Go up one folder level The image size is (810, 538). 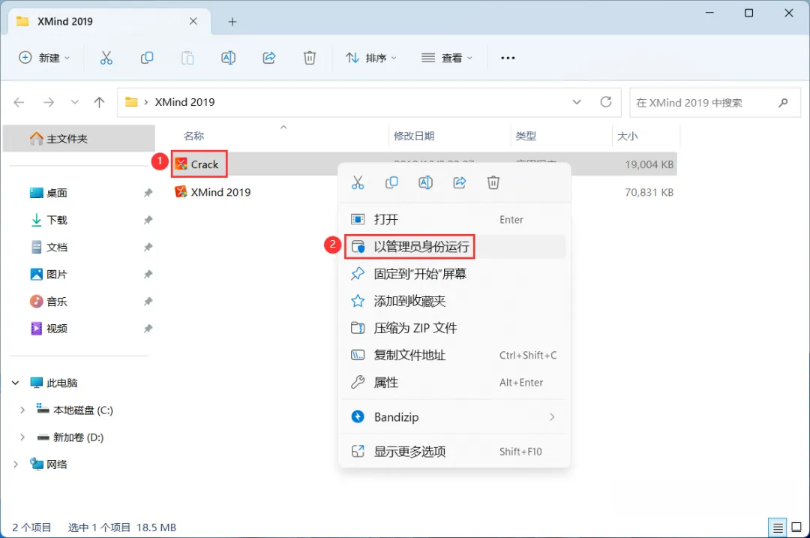coord(99,102)
